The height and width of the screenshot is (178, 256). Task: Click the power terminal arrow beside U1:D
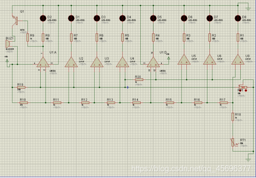coord(169,58)
